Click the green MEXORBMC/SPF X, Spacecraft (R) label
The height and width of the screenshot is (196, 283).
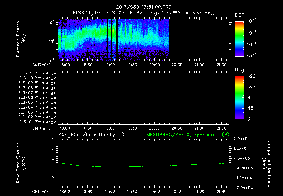(x=188, y=135)
